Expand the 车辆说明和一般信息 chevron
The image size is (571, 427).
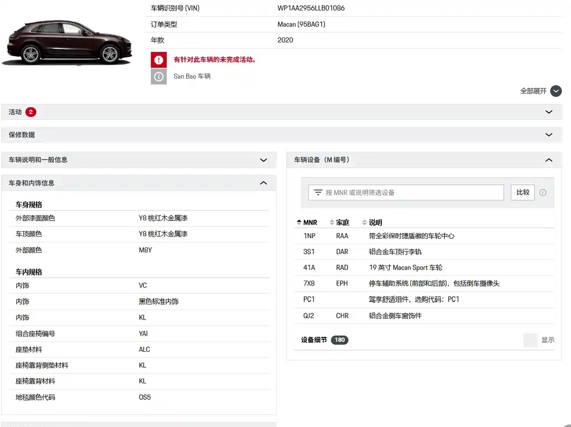pos(264,160)
